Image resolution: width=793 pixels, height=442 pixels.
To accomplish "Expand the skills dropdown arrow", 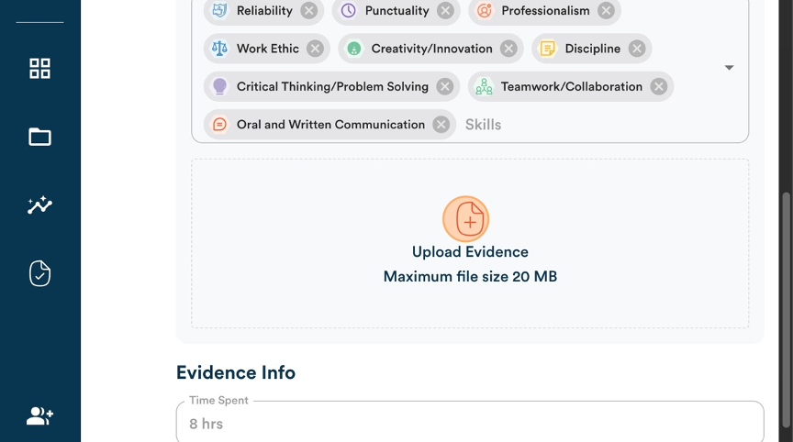I will click(x=729, y=67).
